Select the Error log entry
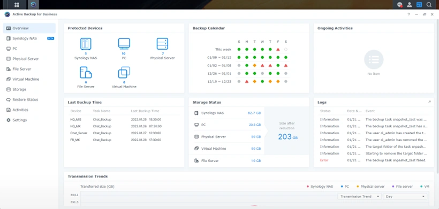Viewport: 439px width, 209px height. click(374, 160)
